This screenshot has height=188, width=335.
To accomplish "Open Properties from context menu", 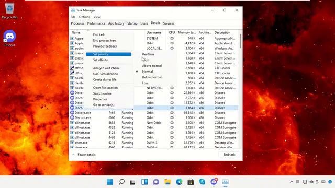I will pyautogui.click(x=100, y=99).
